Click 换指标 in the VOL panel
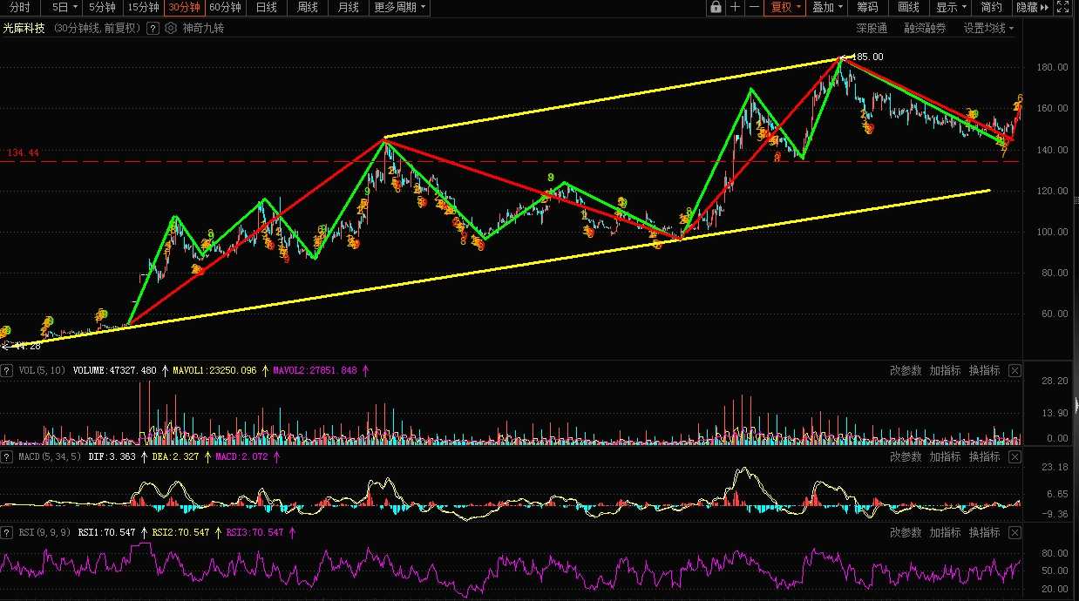 pyautogui.click(x=984, y=370)
